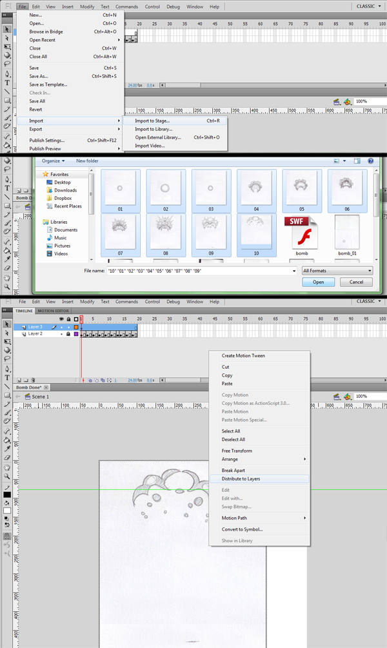Close the Bomb Done* document tab
Image resolution: width=387 pixels, height=648 pixels.
tap(46, 388)
